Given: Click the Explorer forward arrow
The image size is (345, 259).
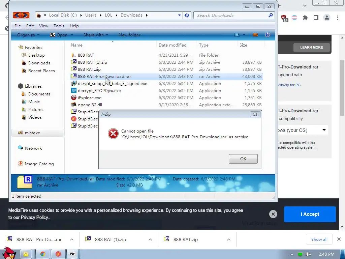Looking at the screenshot, I should pos(25,15).
